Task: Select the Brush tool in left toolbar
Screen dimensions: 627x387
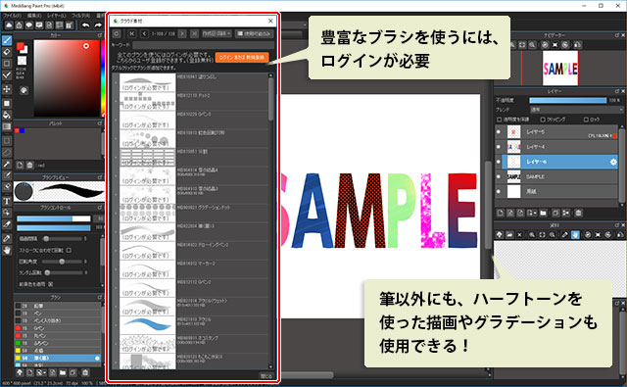Action: [x=7, y=40]
